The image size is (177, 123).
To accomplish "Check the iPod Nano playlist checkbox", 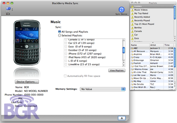I will pyautogui.click(x=66, y=57).
